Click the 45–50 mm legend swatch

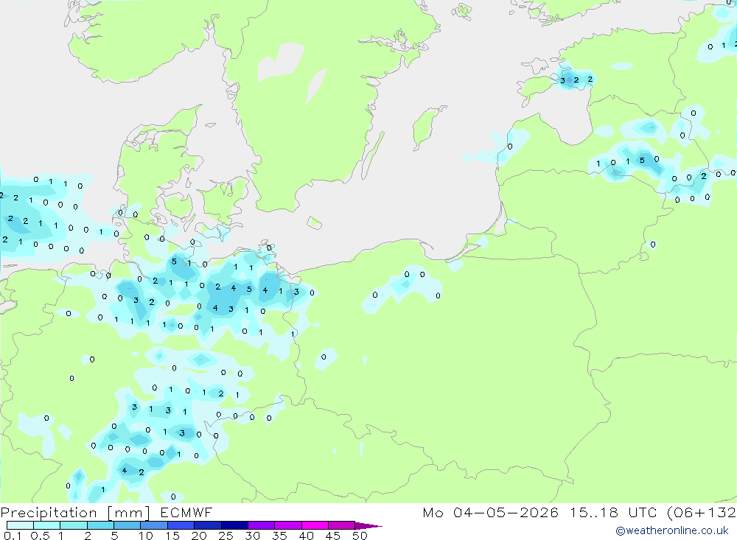[x=342, y=525]
